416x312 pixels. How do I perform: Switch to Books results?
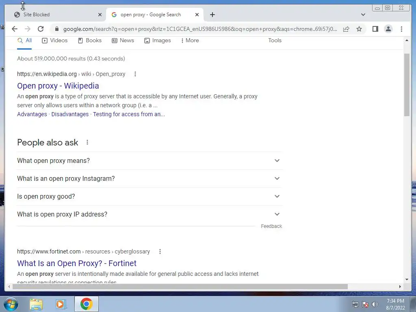[90, 41]
